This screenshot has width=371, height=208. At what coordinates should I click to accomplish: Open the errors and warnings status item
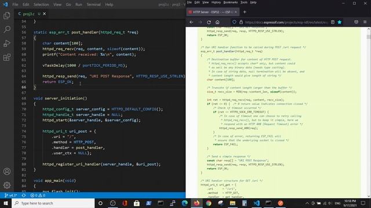coord(38,195)
